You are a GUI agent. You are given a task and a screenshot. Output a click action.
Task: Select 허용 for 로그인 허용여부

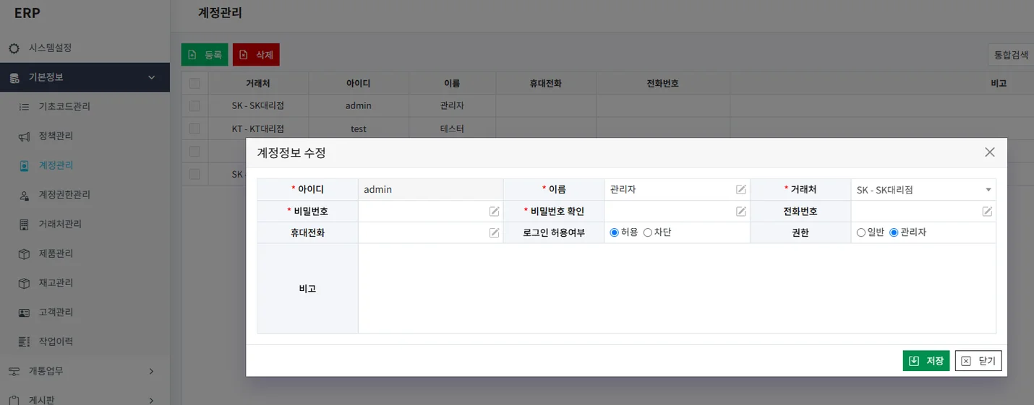tap(615, 232)
